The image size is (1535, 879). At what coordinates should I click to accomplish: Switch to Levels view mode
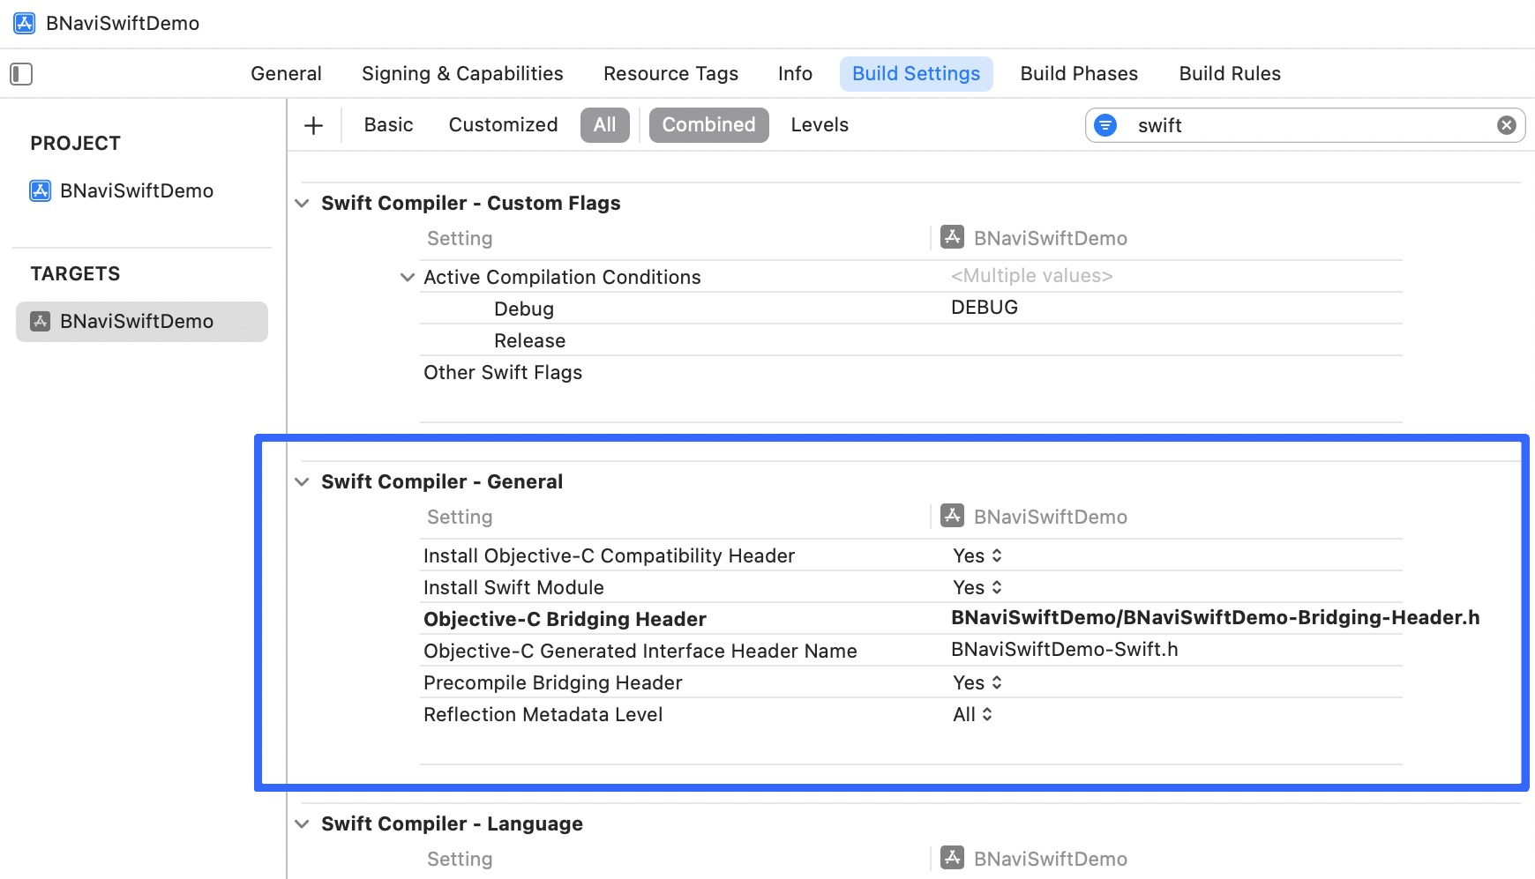click(x=819, y=125)
